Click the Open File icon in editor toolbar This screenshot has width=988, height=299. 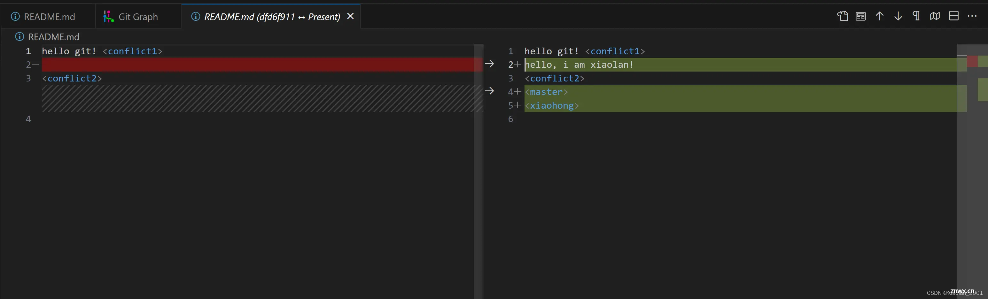pos(842,16)
